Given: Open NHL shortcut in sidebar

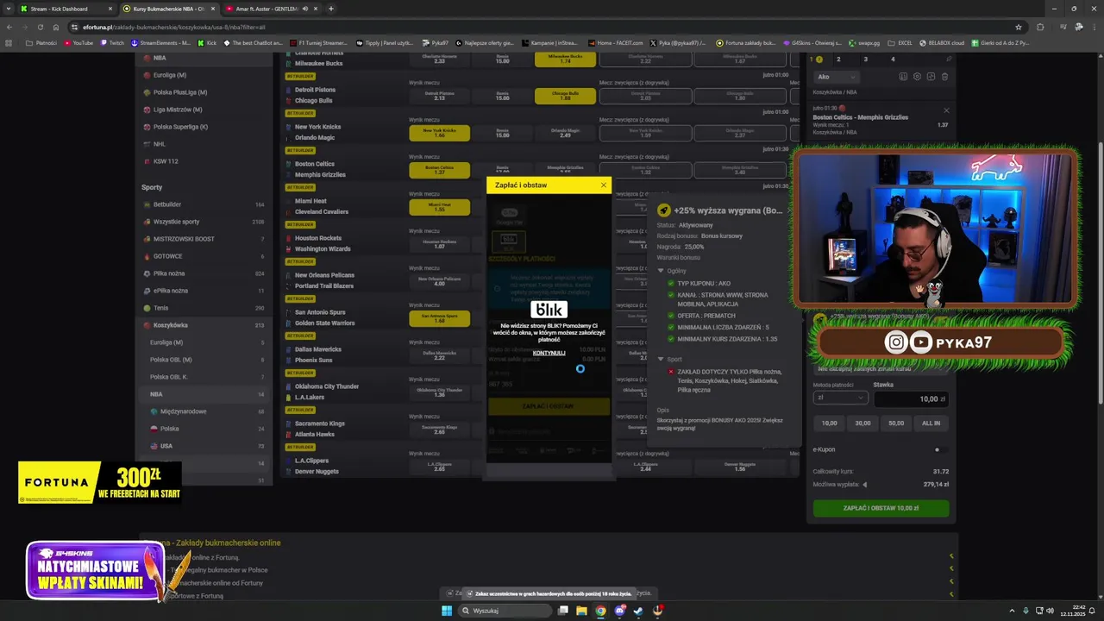Looking at the screenshot, I should click(204, 144).
